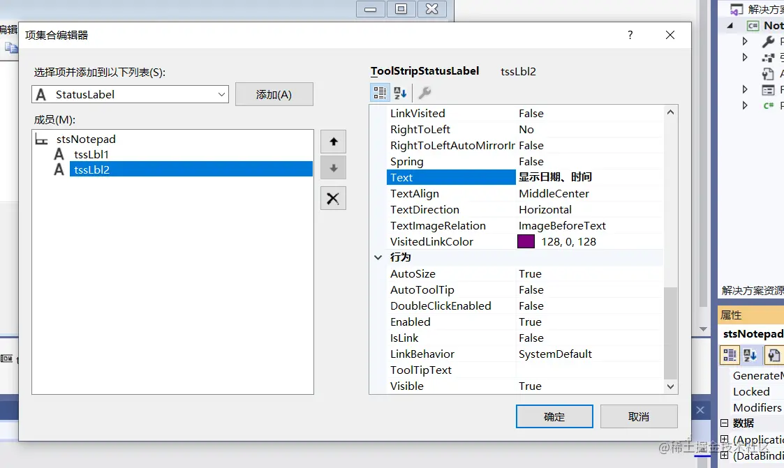Select the IsLink property row
The height and width of the screenshot is (468, 784).
click(x=525, y=338)
